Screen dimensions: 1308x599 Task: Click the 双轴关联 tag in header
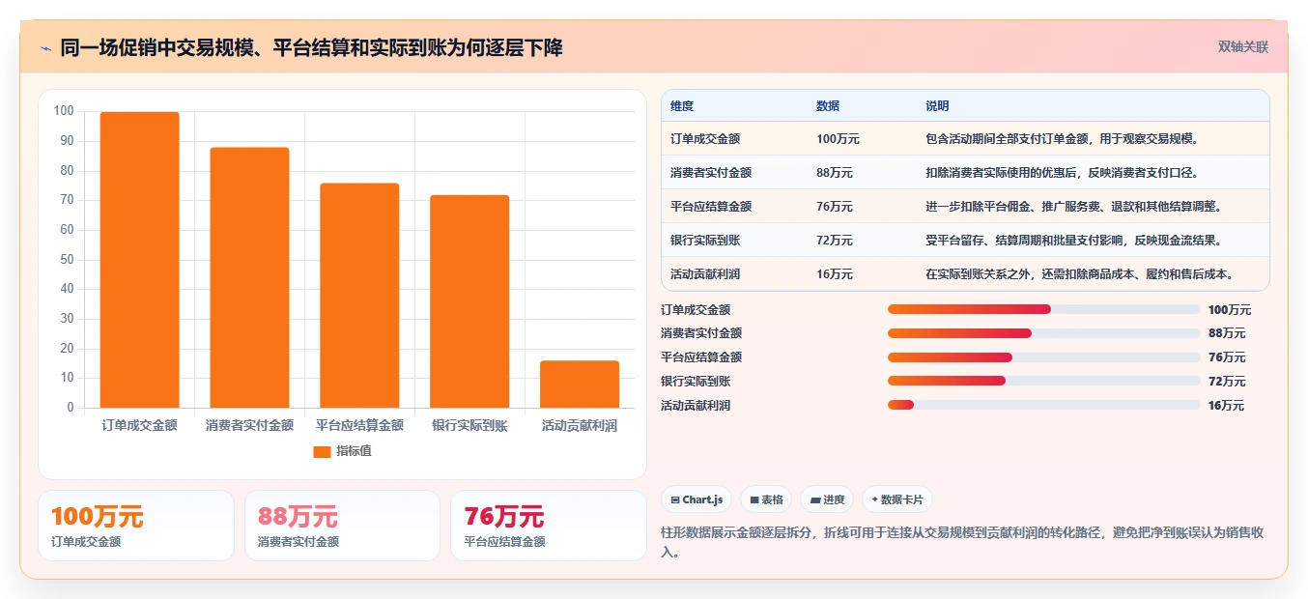[x=1242, y=47]
